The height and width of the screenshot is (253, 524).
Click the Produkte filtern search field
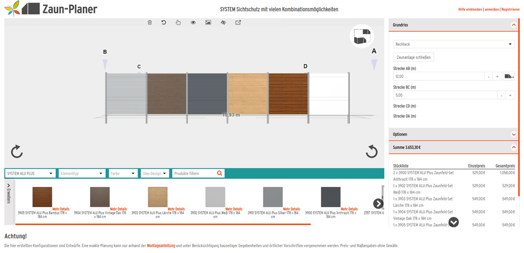point(194,173)
